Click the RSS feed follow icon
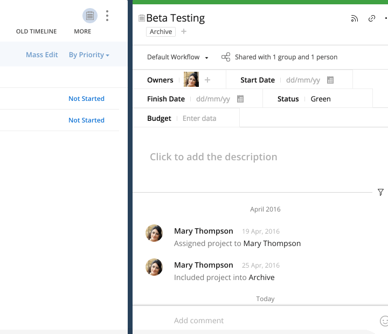 [x=354, y=18]
